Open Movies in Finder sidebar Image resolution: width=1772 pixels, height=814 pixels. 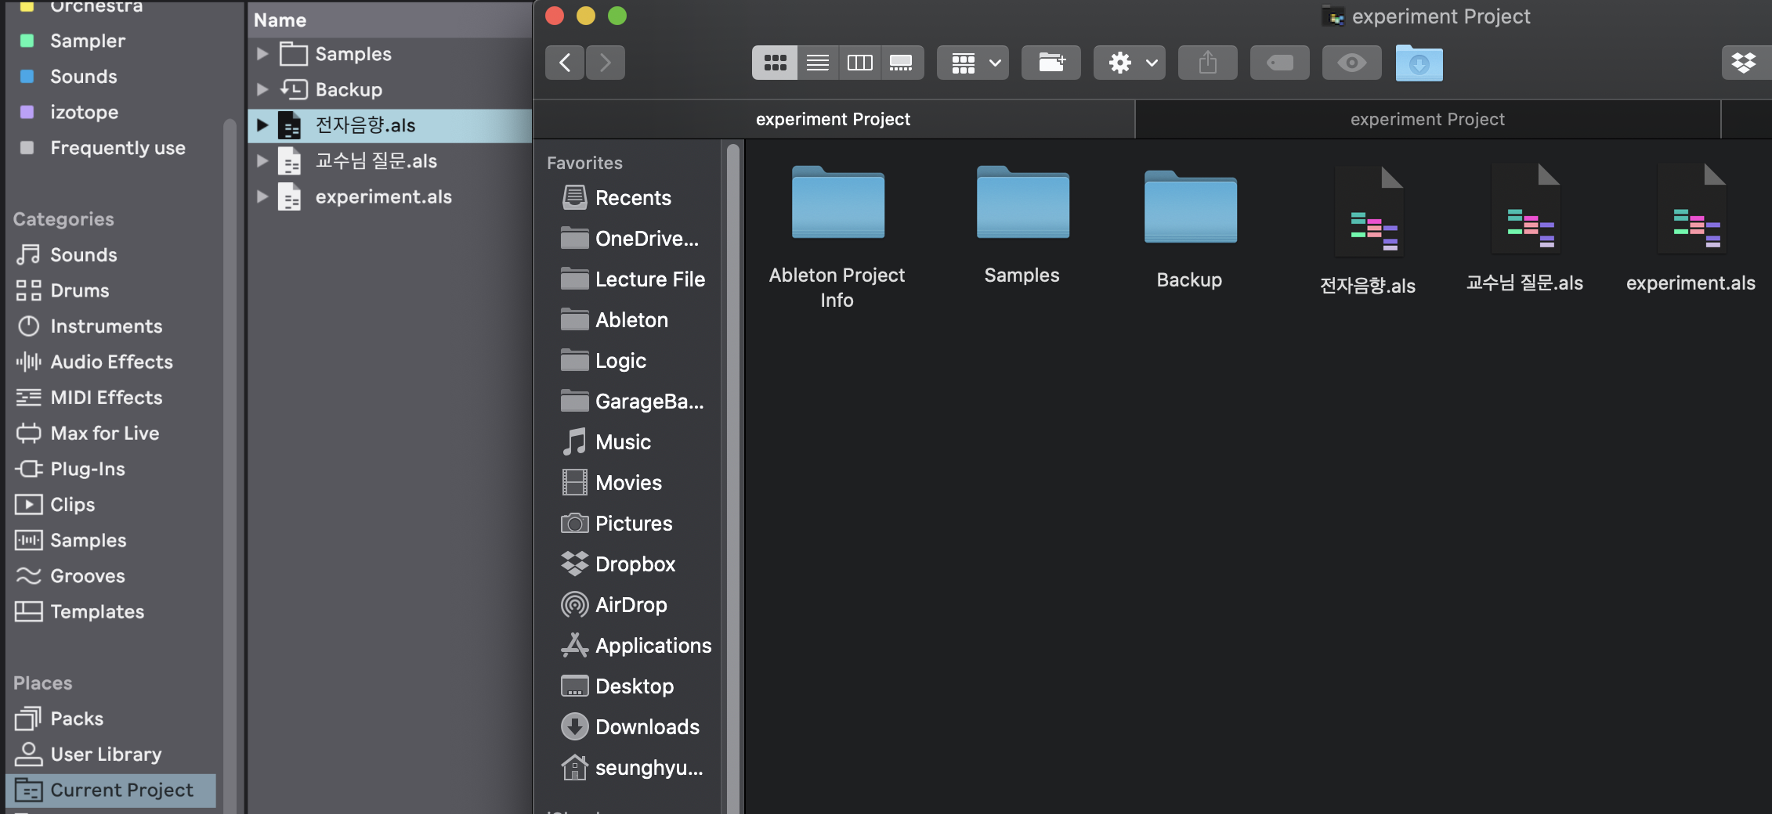[612, 483]
